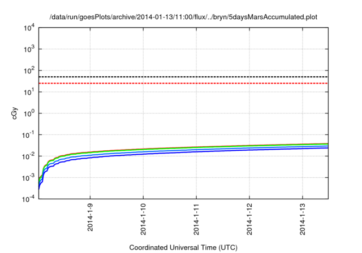Click the cGy axis unit label
The width and height of the screenshot is (362, 253).
(x=15, y=113)
